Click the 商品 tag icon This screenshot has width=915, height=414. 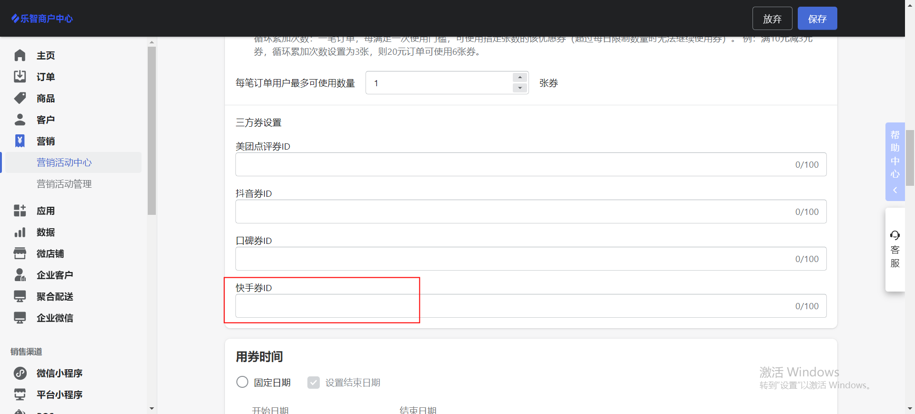point(20,98)
